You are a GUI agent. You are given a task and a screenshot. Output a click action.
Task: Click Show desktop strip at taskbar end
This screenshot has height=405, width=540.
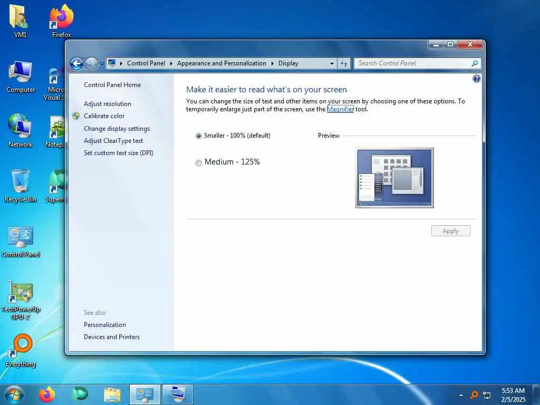tap(536, 394)
